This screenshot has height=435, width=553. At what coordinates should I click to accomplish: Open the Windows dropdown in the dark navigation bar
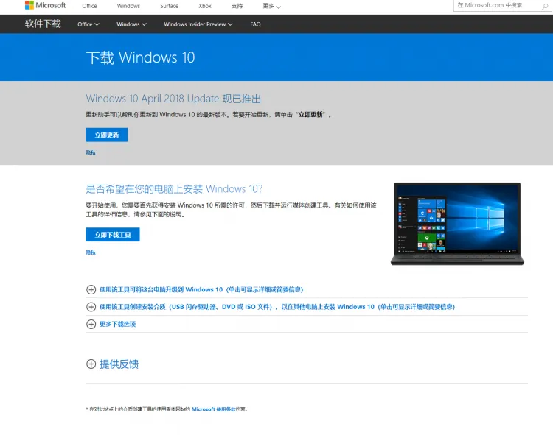[x=131, y=24]
